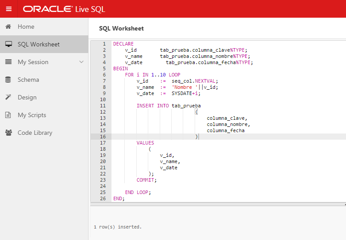The image size is (346, 240).
Task: Click the final END; on line 26
Action: [x=119, y=198]
